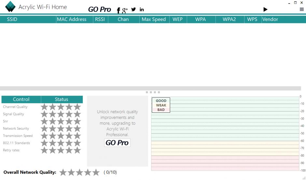
Task: Sort by MAC Address column header
Action: pyautogui.click(x=75, y=19)
